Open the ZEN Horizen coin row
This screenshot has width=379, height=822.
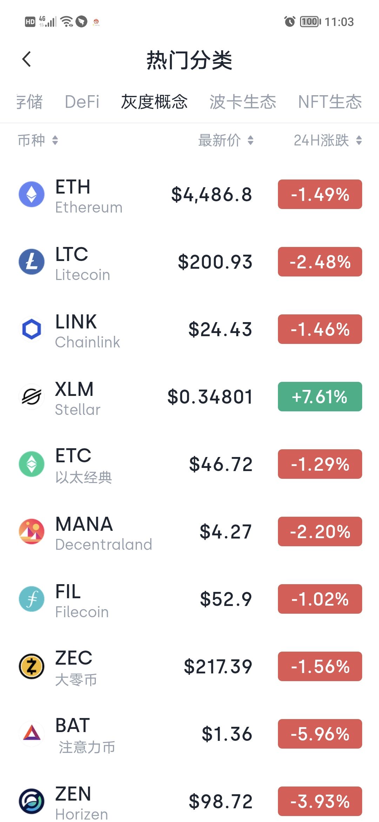tap(189, 801)
